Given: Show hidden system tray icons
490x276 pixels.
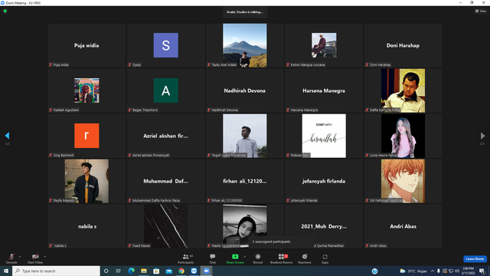Looking at the screenshot, I should 433,271.
